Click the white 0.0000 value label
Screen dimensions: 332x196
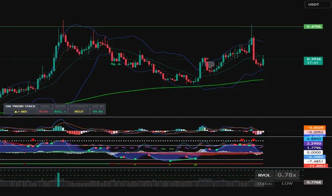pos(313,153)
